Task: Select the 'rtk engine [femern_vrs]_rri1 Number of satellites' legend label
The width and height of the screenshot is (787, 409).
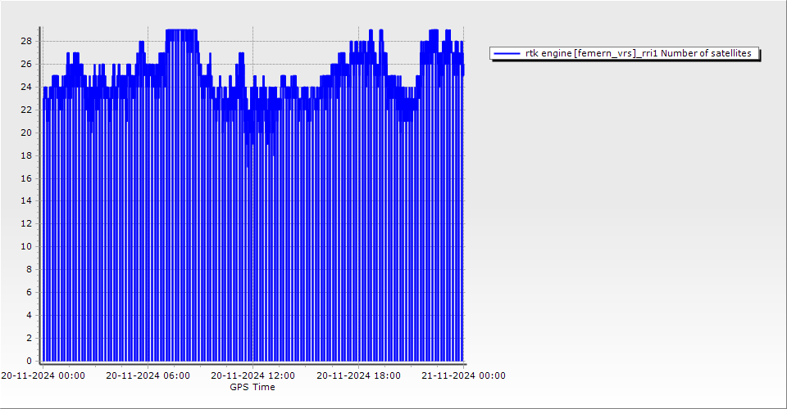Action: (x=638, y=53)
